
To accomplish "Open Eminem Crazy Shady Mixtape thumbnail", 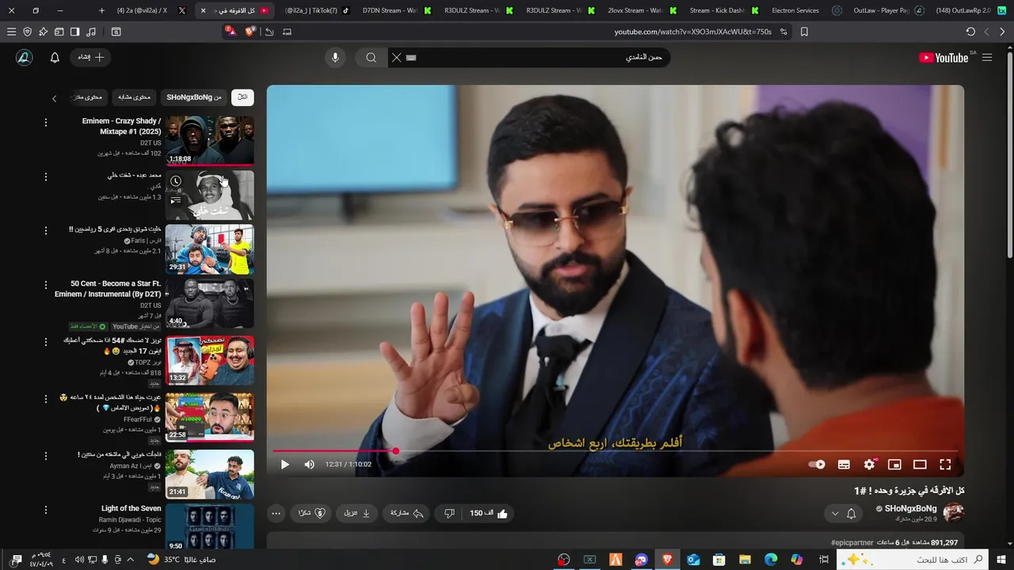I will 210,141.
